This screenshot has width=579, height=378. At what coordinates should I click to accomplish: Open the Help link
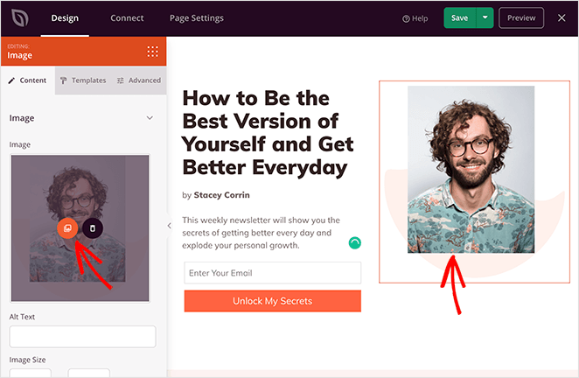(x=415, y=18)
